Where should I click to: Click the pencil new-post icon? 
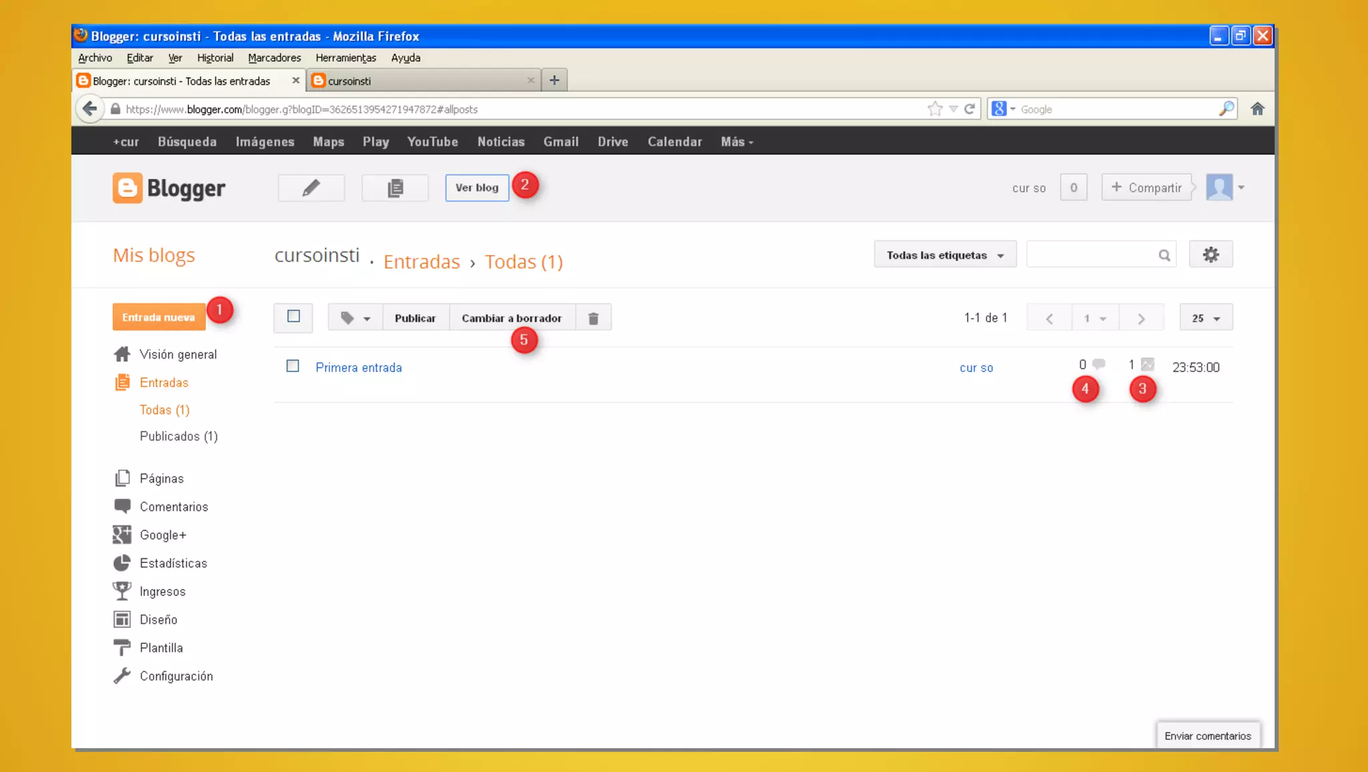pyautogui.click(x=311, y=188)
